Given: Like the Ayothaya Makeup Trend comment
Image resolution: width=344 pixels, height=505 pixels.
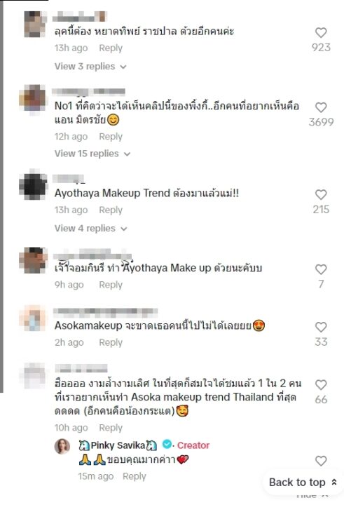Looking at the screenshot, I should click(321, 194).
